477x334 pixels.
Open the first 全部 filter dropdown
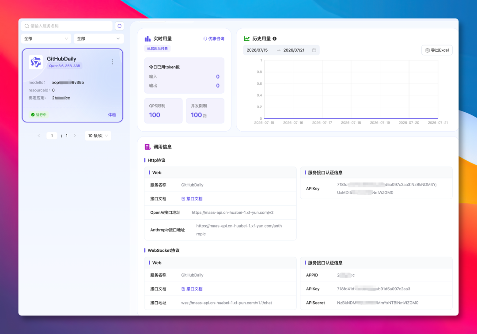[x=46, y=38]
